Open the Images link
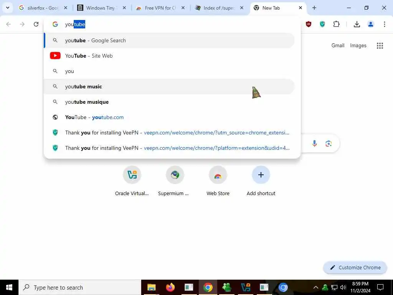393x295 pixels. 358,45
